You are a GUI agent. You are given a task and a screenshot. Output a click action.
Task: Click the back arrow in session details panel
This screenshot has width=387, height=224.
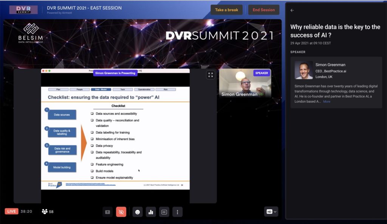pyautogui.click(x=292, y=10)
